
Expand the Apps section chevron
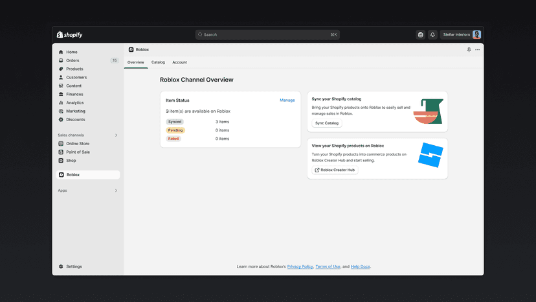coord(117,191)
